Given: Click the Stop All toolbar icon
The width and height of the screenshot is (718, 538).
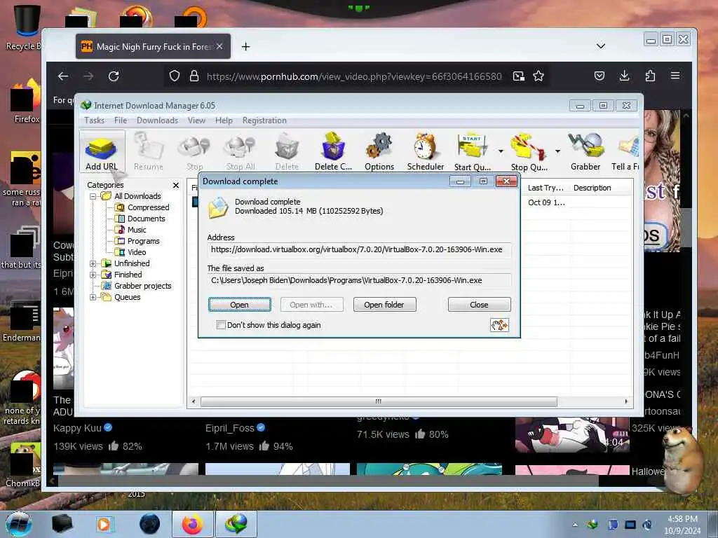Looking at the screenshot, I should pos(240,151).
